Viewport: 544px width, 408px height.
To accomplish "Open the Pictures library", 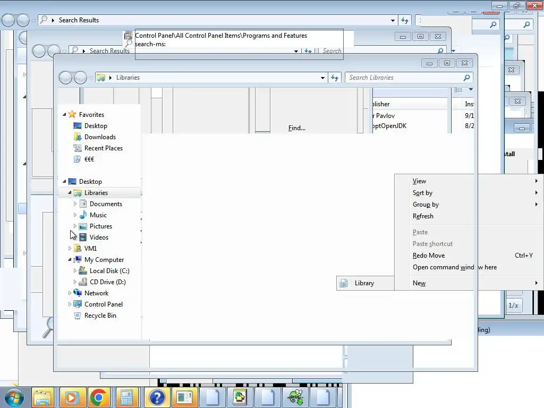I will coord(100,226).
